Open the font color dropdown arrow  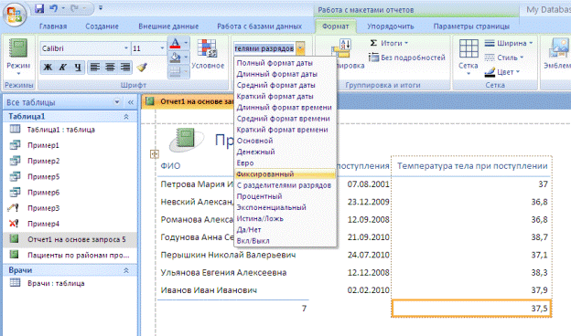click(186, 44)
